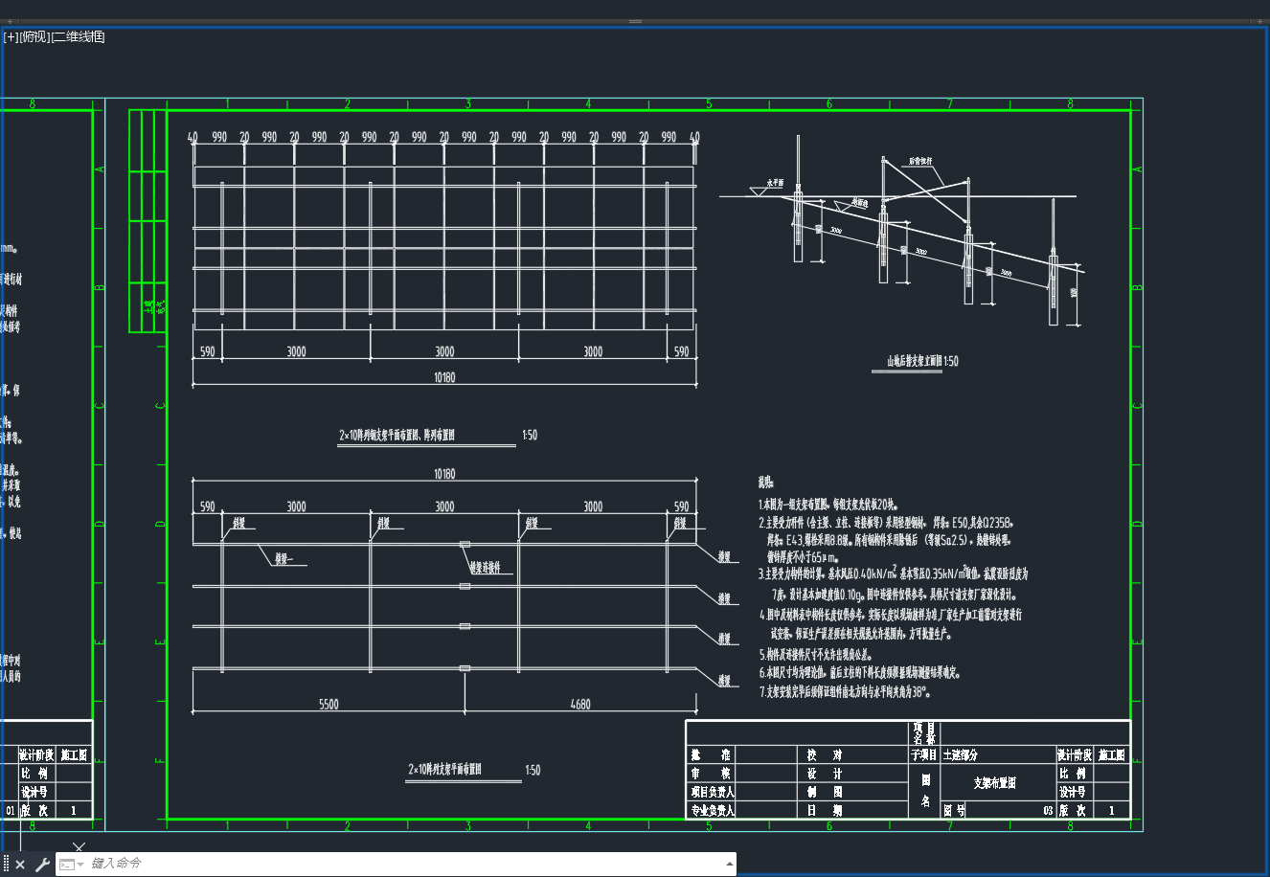The image size is (1270, 877).
Task: Select the 10180 dimension under upper plan
Action: 444,377
